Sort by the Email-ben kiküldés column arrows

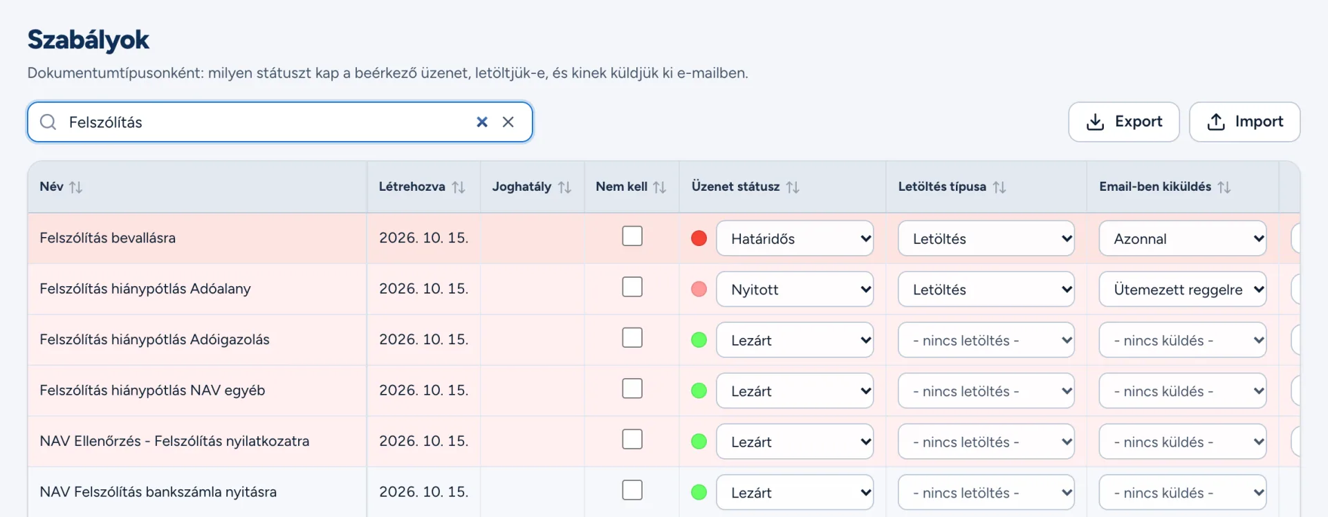(1224, 187)
